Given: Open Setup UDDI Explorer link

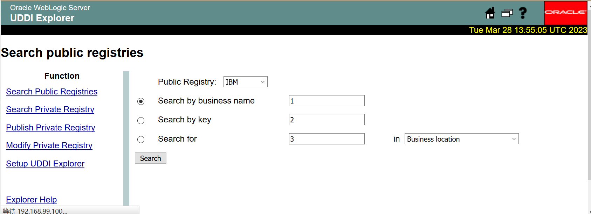Looking at the screenshot, I should point(45,164).
